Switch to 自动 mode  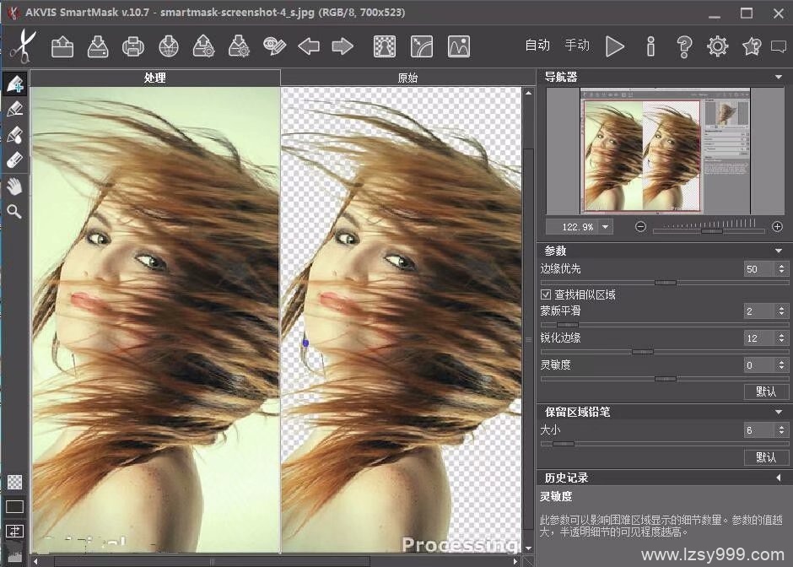click(537, 46)
